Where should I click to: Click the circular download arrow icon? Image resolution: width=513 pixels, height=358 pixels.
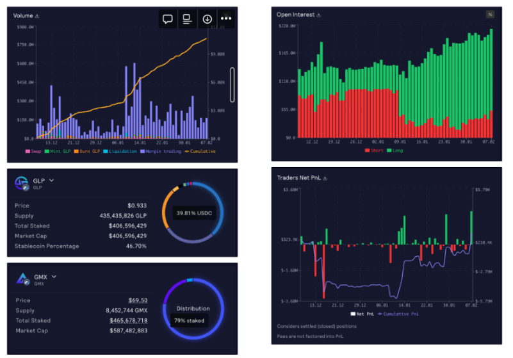click(207, 19)
